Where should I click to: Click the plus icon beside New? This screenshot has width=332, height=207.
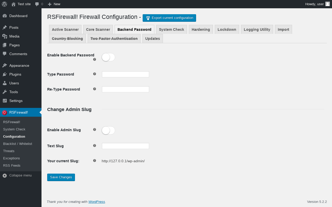click(50, 4)
